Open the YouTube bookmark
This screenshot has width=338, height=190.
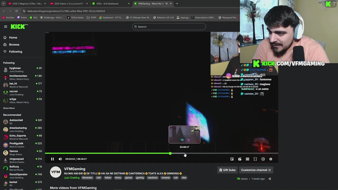[x=8, y=18]
